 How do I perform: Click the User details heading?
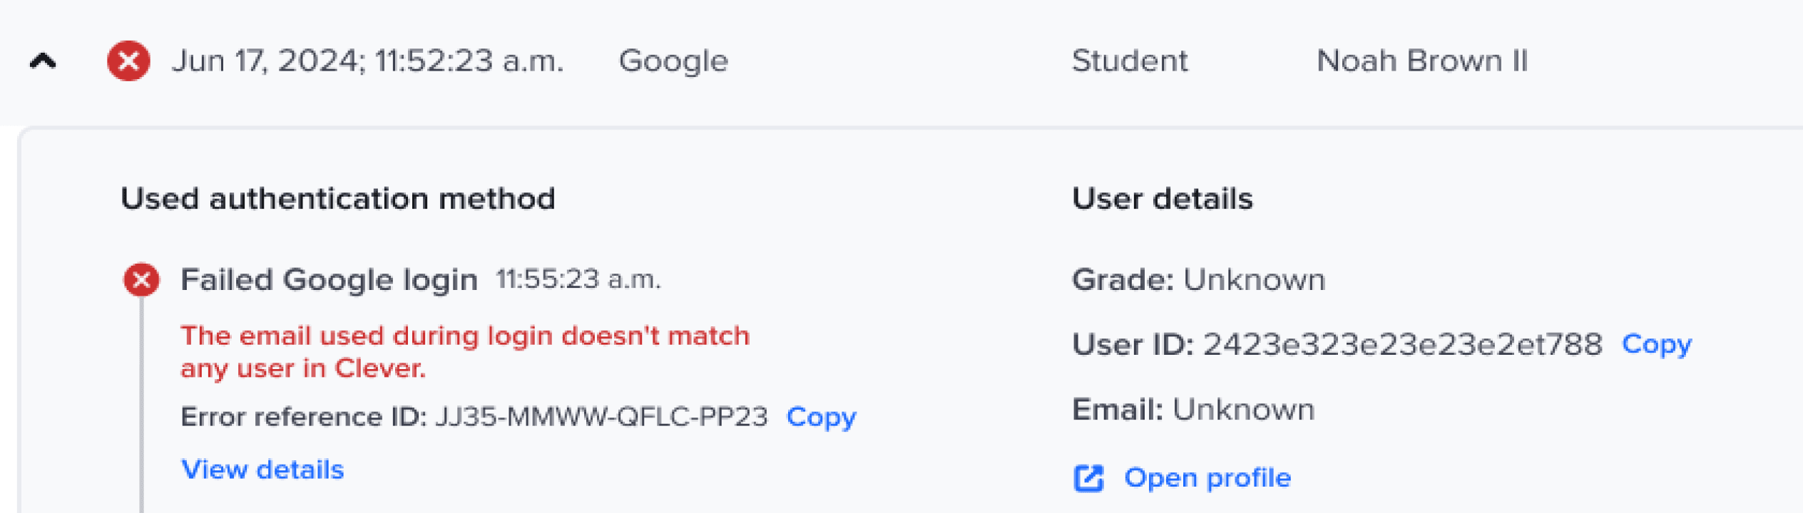click(1162, 199)
